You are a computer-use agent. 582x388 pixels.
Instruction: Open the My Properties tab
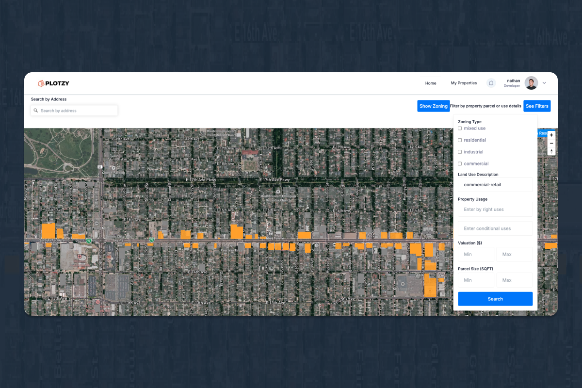464,83
